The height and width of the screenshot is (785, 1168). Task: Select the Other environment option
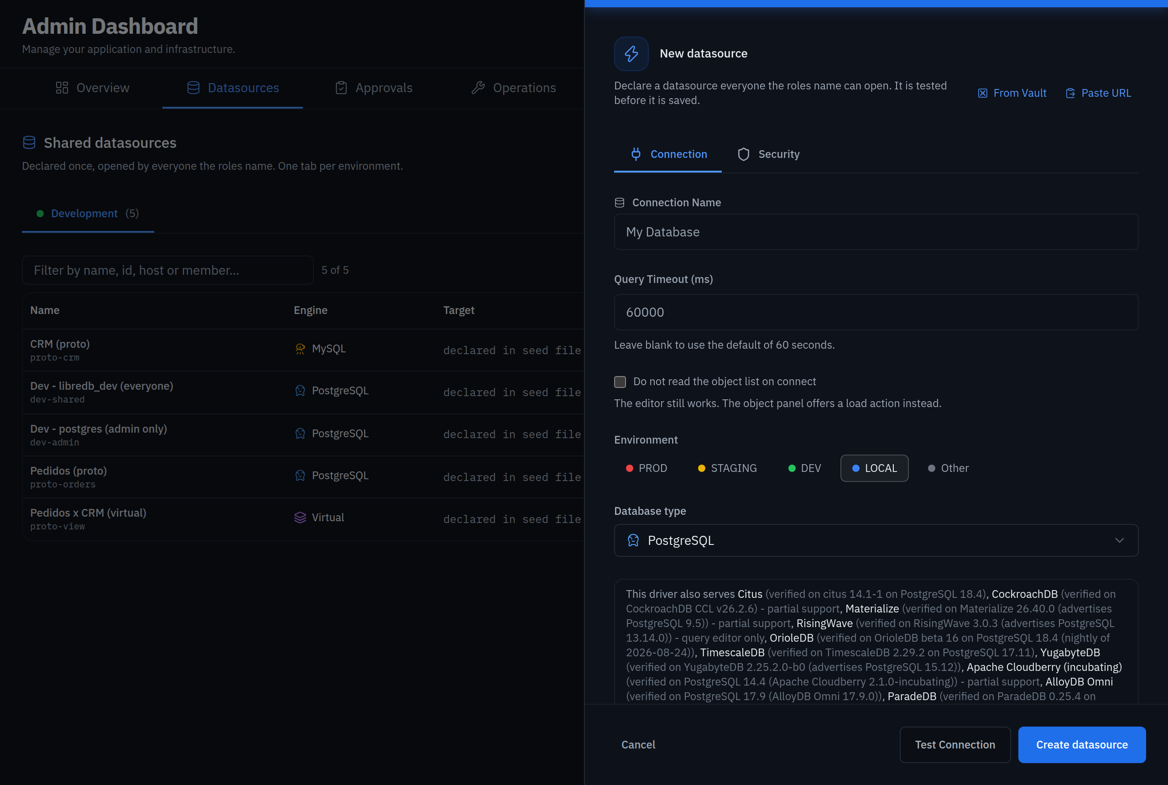click(x=948, y=469)
